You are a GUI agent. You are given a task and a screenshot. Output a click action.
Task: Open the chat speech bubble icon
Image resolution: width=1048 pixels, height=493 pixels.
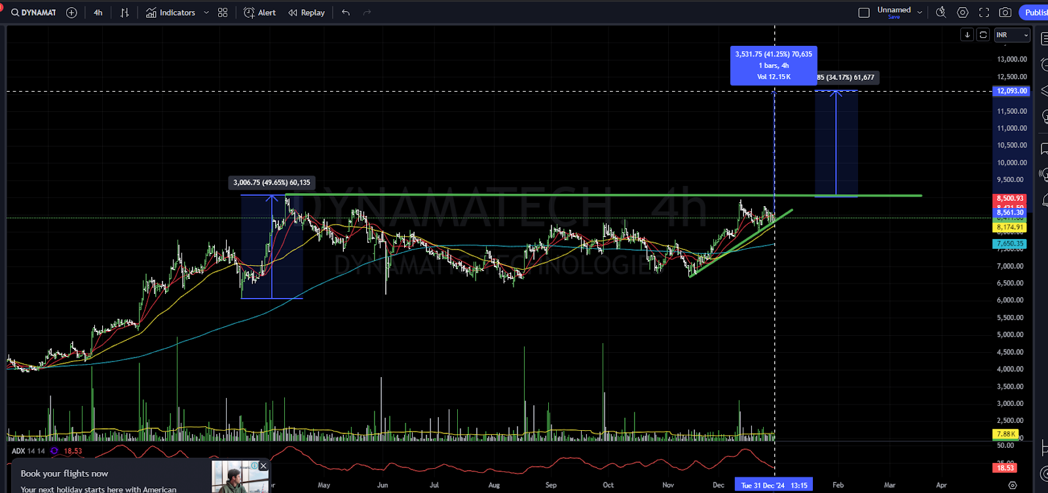(x=1043, y=149)
